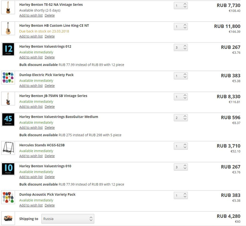Change quantity for Harley Benton Valuestrings 012
Screen dimensions: 246x226
[181, 47]
